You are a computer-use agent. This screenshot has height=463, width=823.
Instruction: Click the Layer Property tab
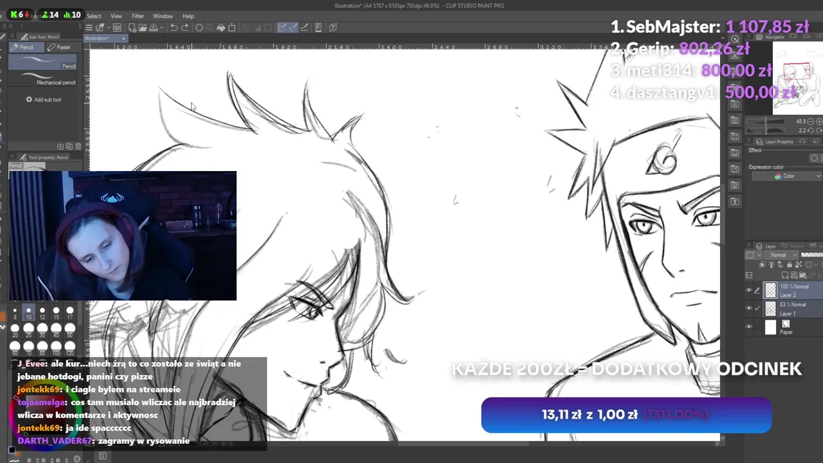tap(775, 141)
